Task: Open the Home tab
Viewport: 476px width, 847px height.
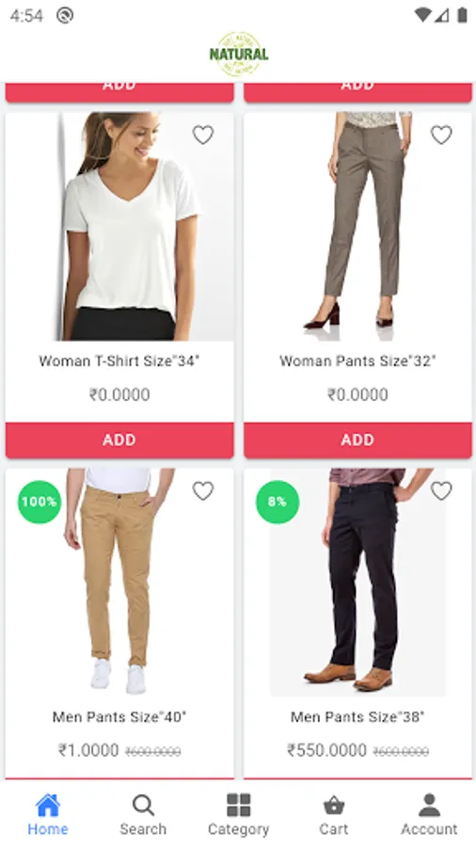Action: point(47,815)
